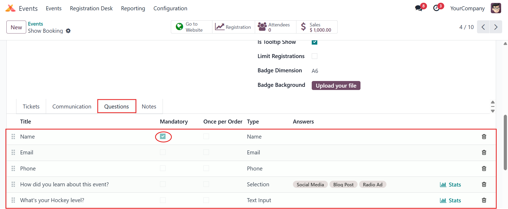Open the 'What's your Hockey level?' question

[x=52, y=200]
